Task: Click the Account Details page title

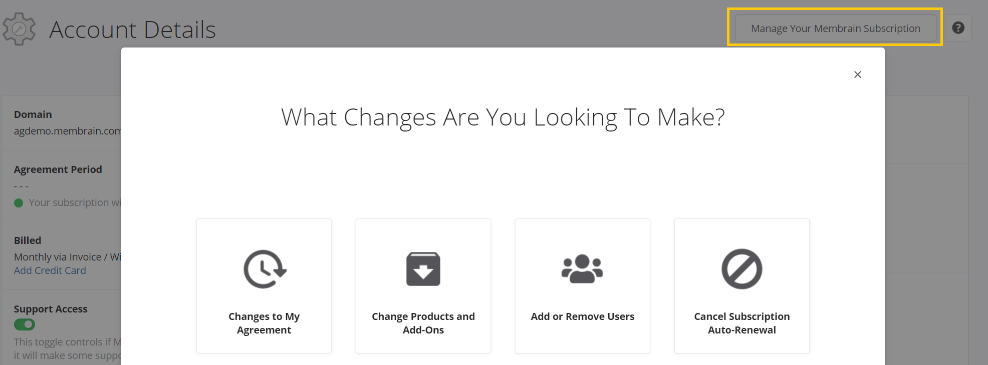Action: (x=132, y=29)
